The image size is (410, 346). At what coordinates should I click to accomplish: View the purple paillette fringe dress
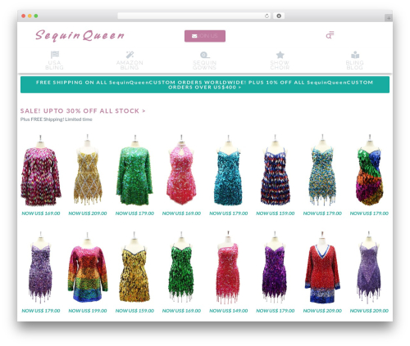(275, 267)
